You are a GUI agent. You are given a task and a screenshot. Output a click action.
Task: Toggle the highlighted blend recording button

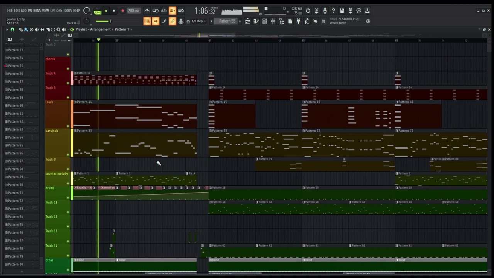172,11
